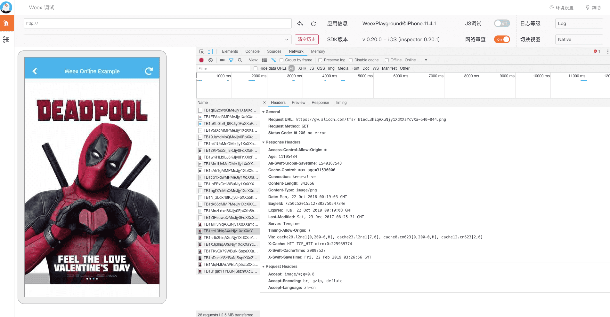Open the Response tab of request

coord(320,103)
